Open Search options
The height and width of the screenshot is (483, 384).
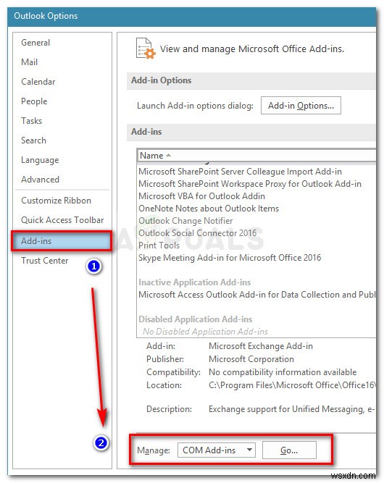tap(33, 140)
